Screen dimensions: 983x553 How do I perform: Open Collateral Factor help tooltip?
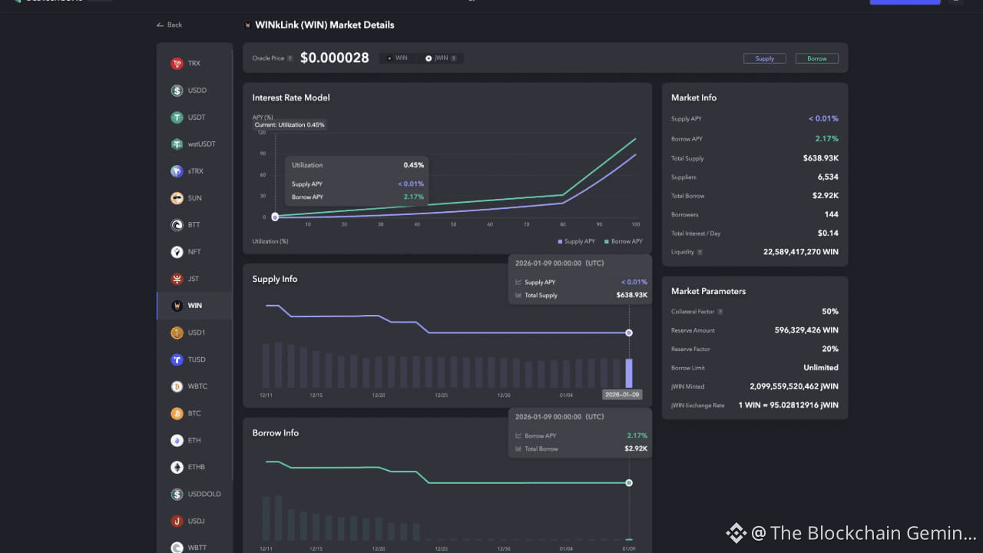click(720, 312)
